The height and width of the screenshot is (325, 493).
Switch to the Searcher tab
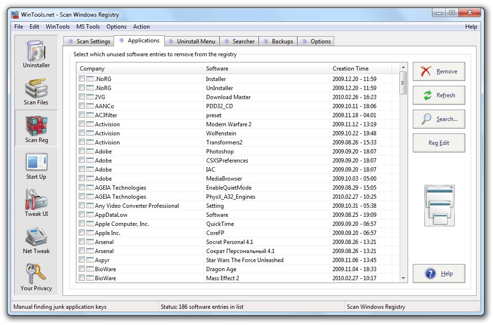(x=239, y=41)
